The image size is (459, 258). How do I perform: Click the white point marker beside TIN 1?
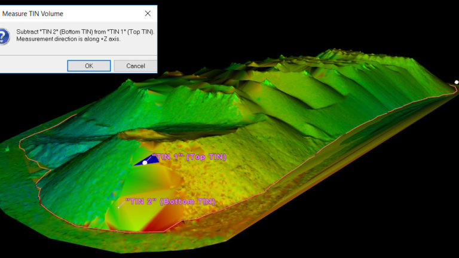(x=145, y=162)
